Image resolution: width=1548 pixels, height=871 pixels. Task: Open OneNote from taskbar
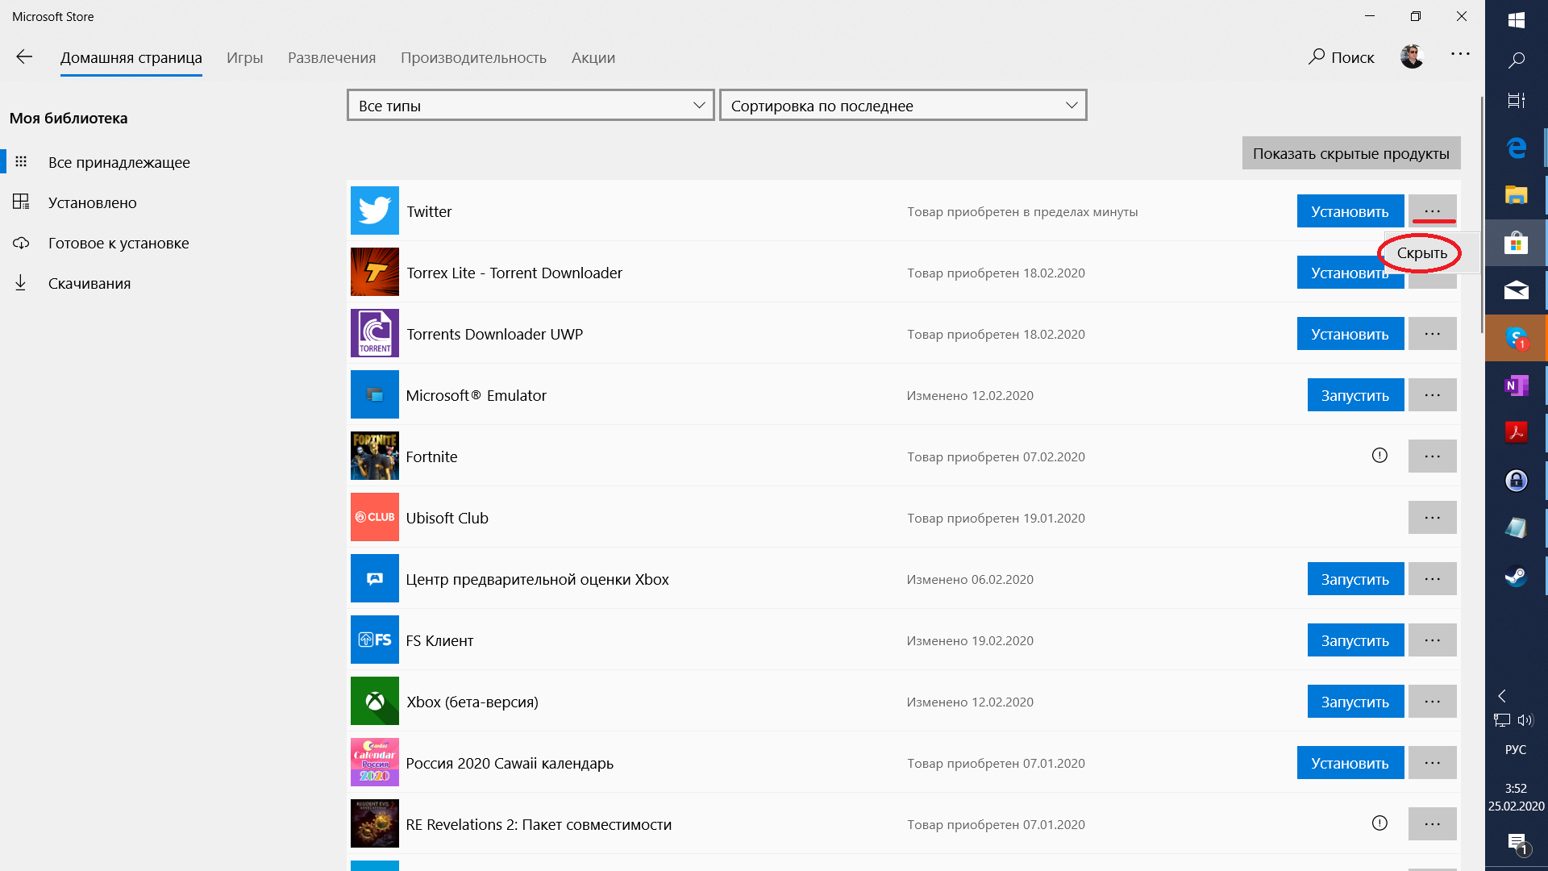tap(1516, 385)
